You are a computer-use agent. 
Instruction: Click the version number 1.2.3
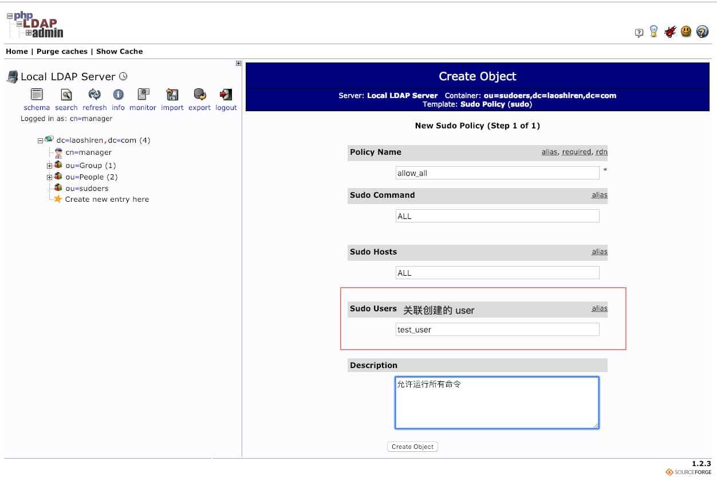[x=702, y=463]
